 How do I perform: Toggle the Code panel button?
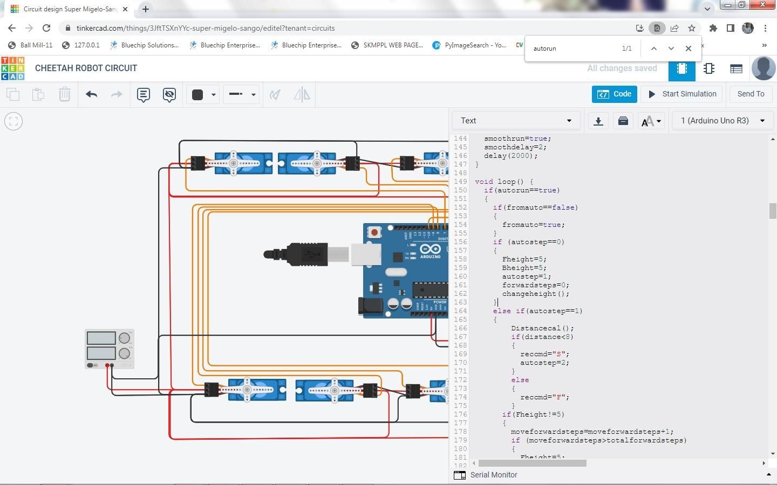(x=614, y=94)
